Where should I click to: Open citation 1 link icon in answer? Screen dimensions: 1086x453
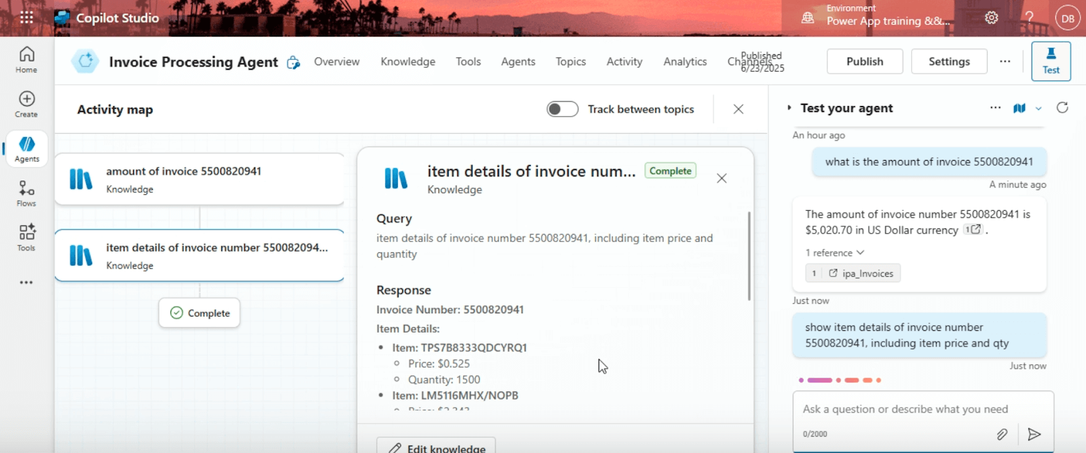(973, 230)
